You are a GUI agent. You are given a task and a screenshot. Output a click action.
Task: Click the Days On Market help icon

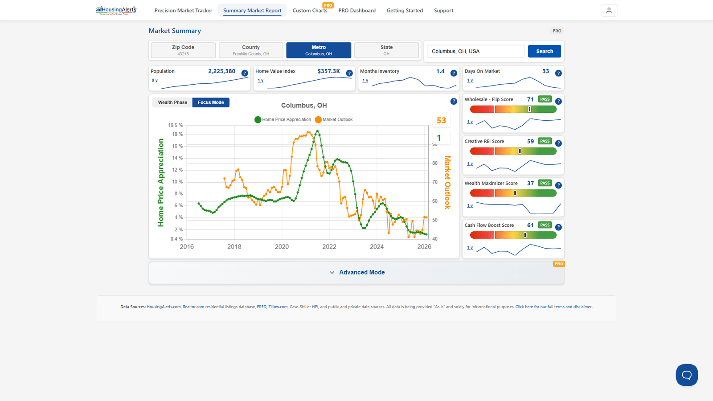pyautogui.click(x=558, y=73)
